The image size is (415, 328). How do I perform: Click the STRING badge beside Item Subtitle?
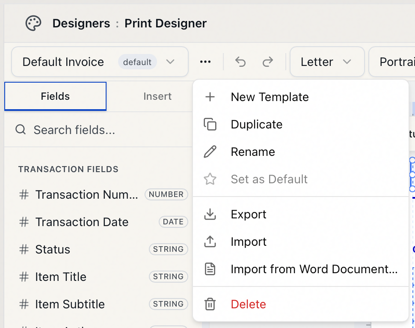(168, 304)
